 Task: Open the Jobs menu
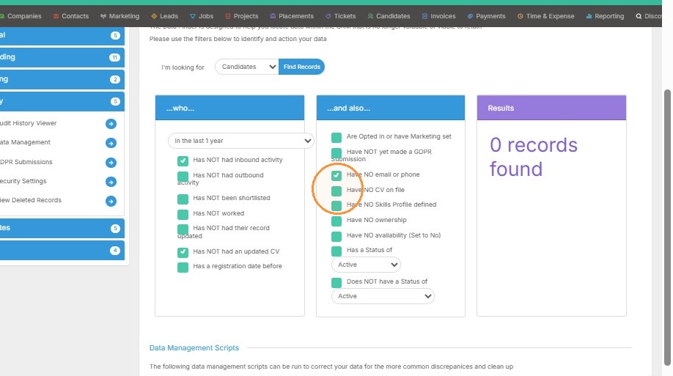[x=202, y=16]
